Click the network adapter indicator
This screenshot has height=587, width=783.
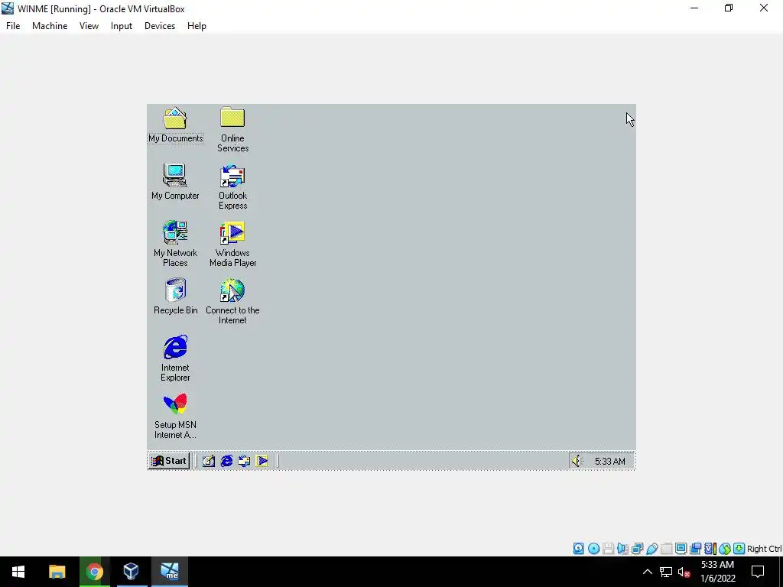pyautogui.click(x=637, y=549)
